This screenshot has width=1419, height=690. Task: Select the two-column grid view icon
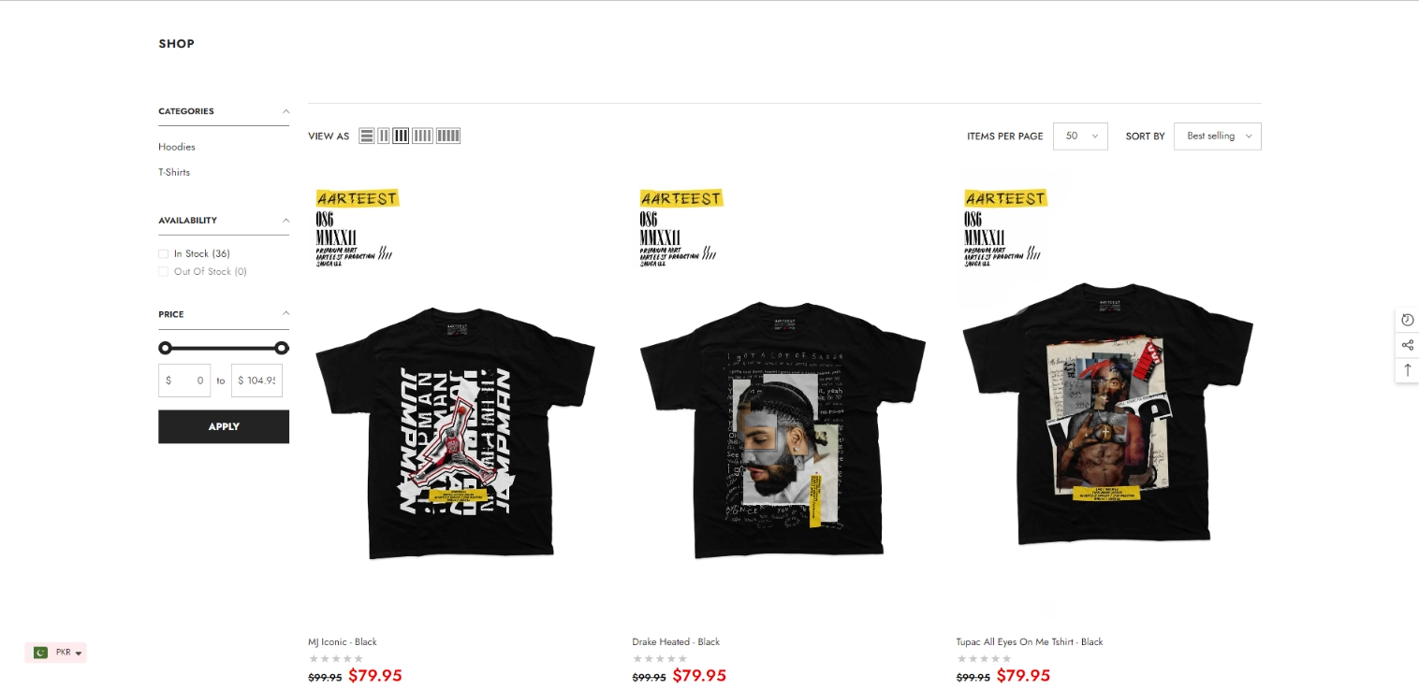pos(384,136)
